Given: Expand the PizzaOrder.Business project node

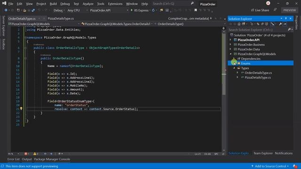Looking at the screenshot, I should 230,44.
